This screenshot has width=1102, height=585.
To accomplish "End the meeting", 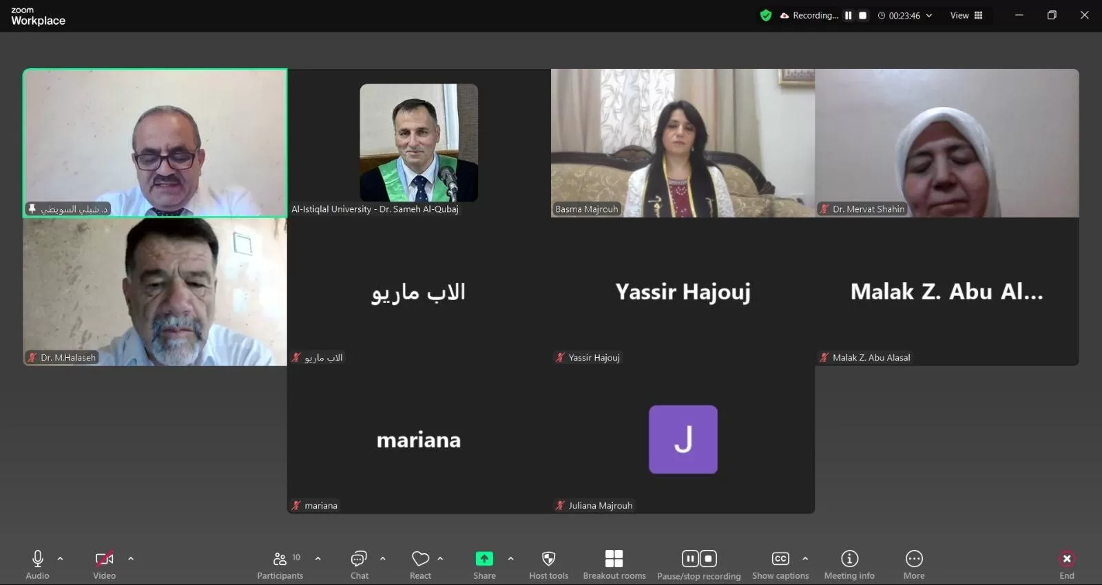I will coord(1067,564).
